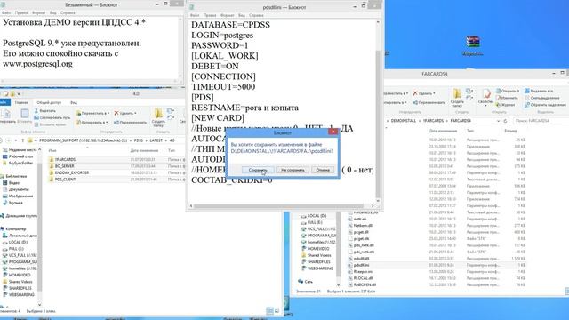Open Удалить dropdown in 4.0 Explorer ribbon

[125, 113]
